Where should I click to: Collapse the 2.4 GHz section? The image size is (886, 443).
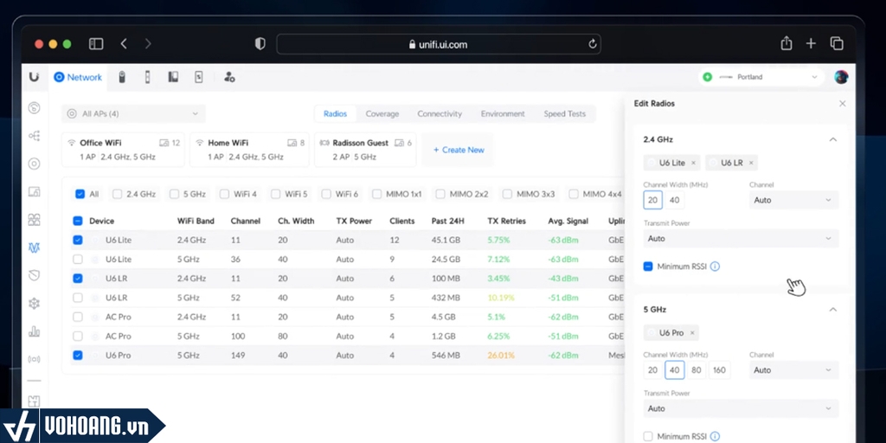tap(833, 139)
